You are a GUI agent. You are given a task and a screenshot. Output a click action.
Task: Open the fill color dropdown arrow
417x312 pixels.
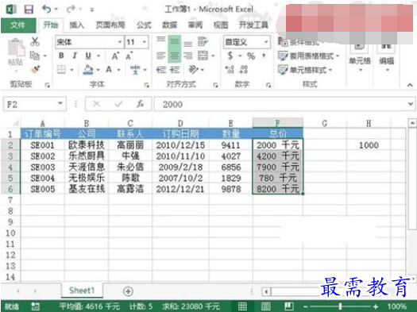[x=98, y=70]
